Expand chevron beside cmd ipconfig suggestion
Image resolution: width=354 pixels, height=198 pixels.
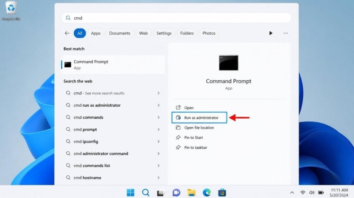158,141
